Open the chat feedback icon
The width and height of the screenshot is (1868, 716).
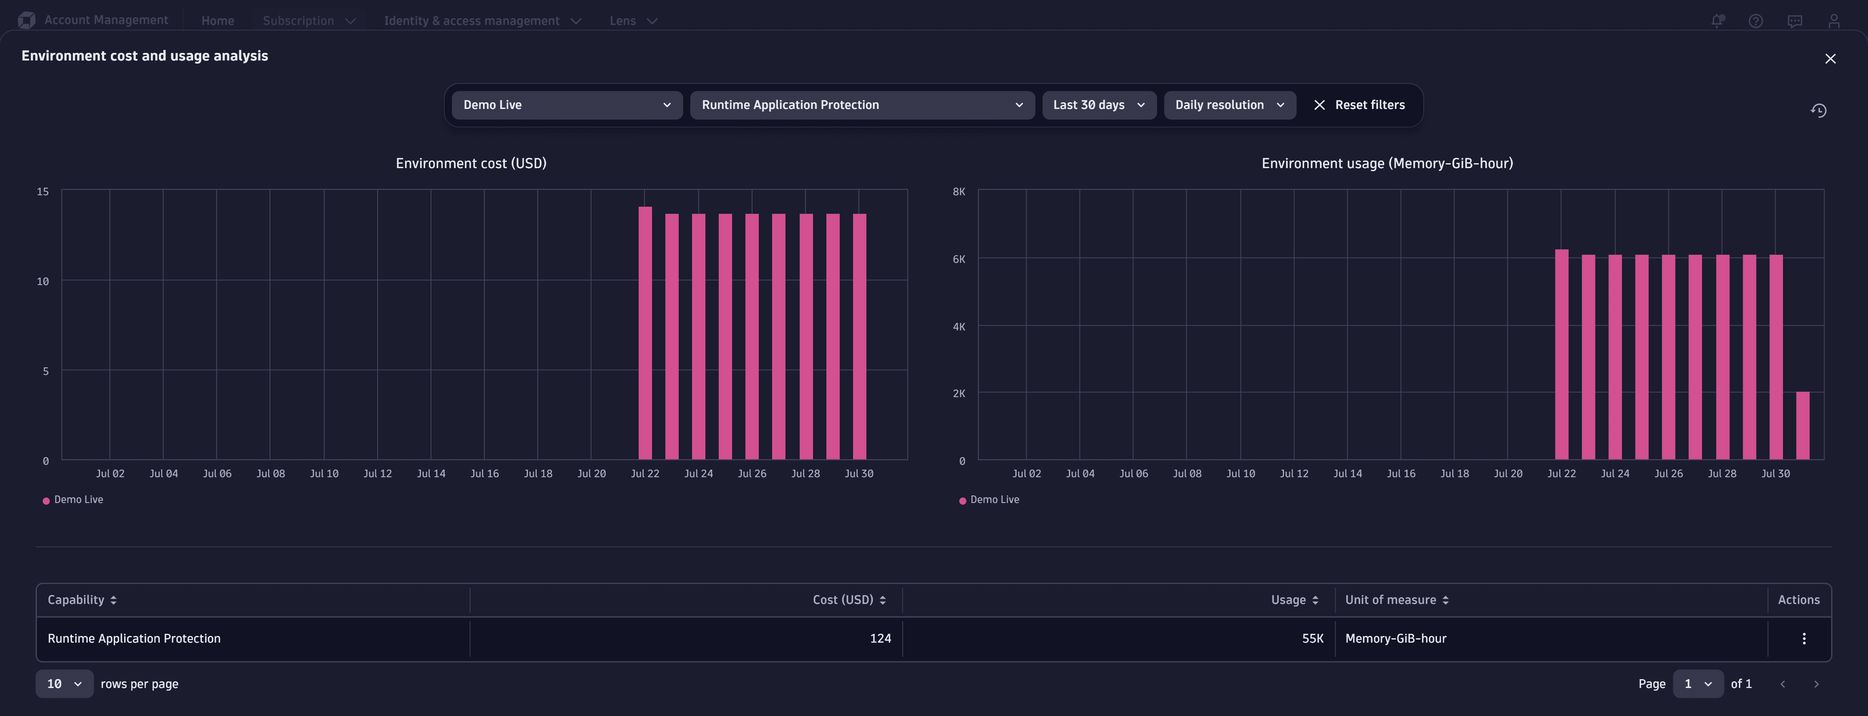[1795, 21]
